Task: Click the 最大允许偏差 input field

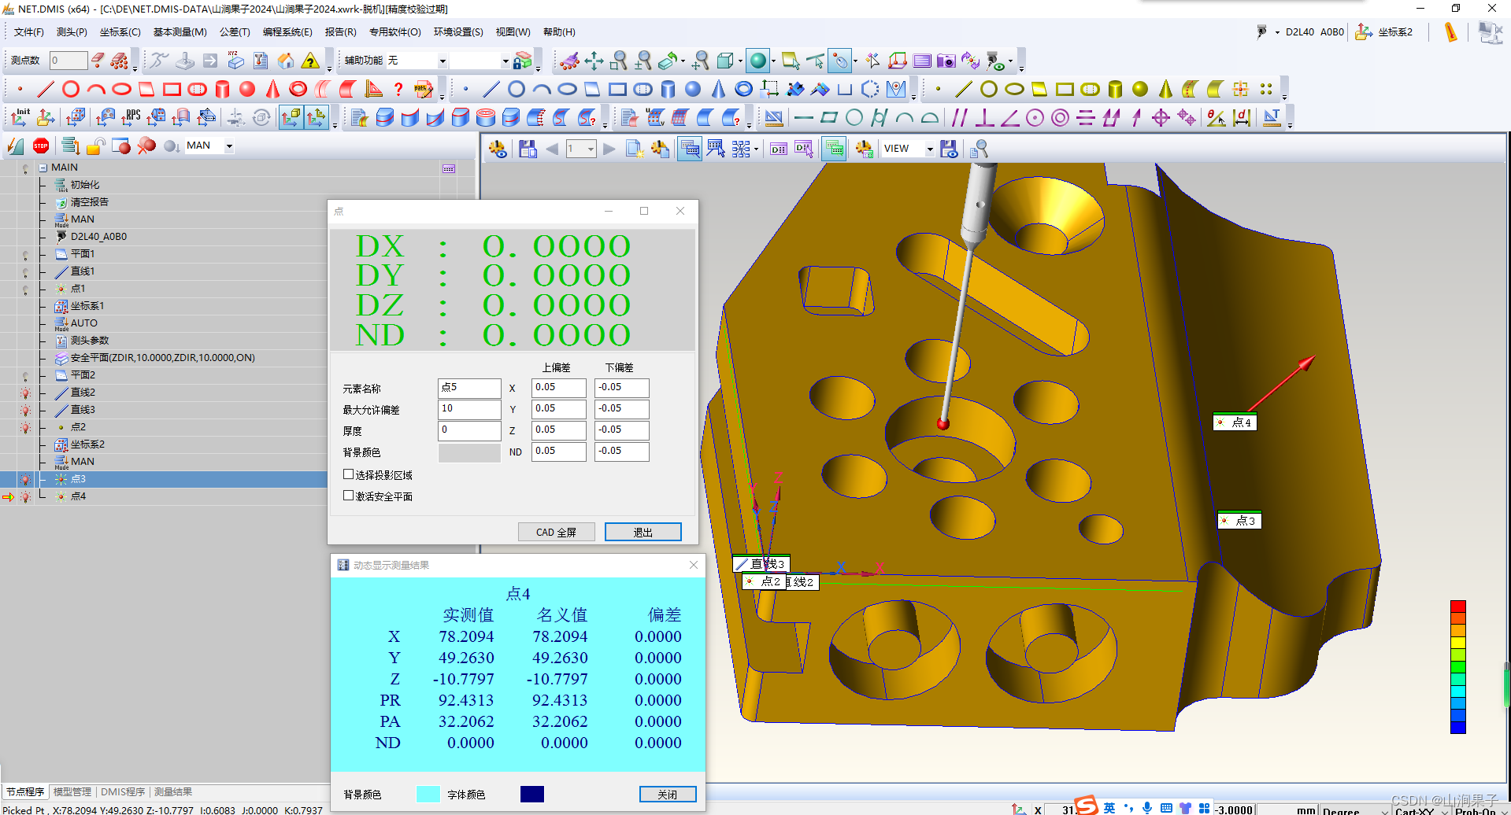Action: tap(469, 409)
